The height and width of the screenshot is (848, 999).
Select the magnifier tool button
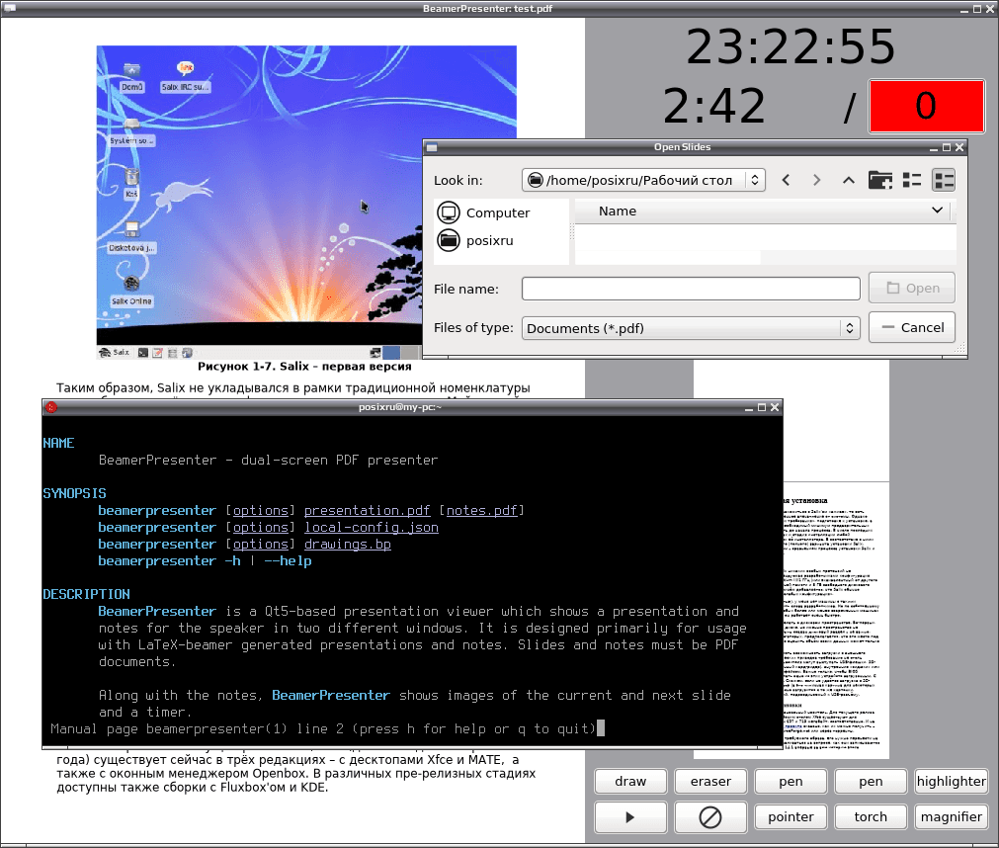tap(951, 816)
